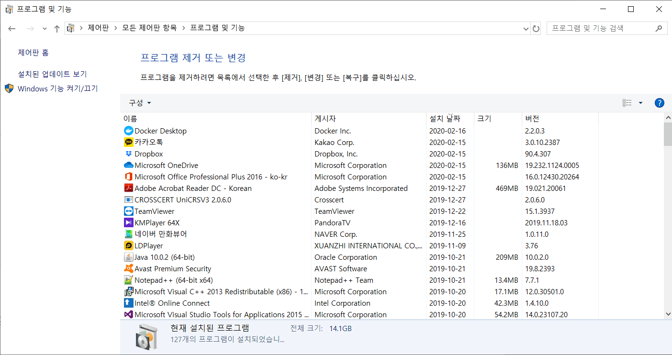The image size is (672, 355).
Task: Open the 제어판 홈 link
Action: point(34,53)
